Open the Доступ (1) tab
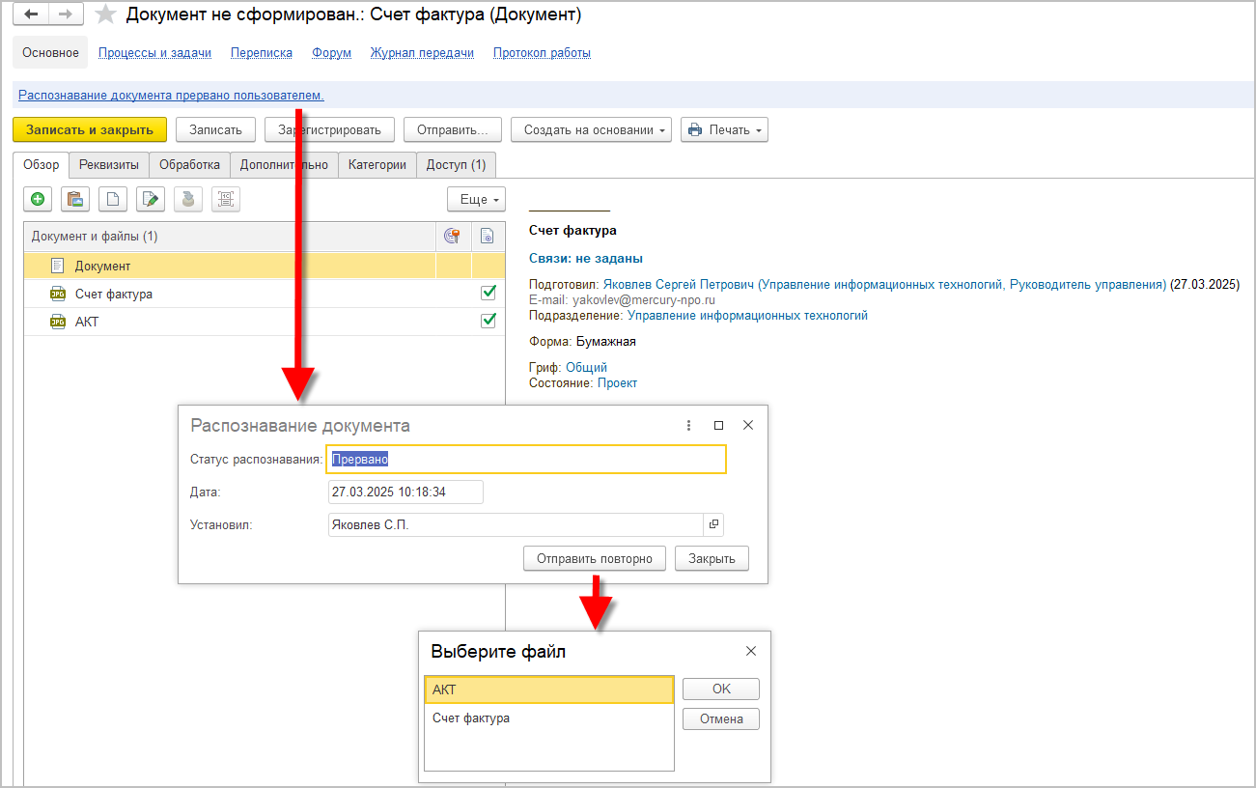Image resolution: width=1256 pixels, height=788 pixels. point(456,165)
